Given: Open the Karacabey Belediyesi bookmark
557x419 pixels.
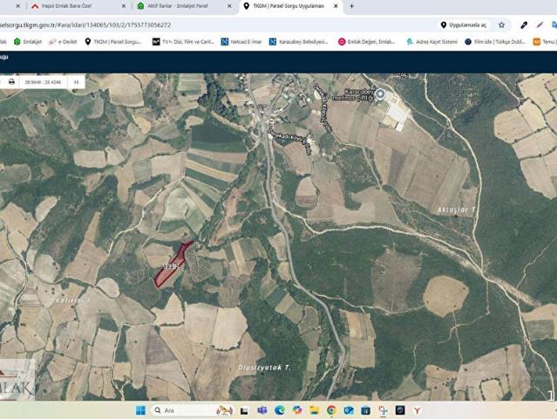Looking at the screenshot, I should 298,41.
